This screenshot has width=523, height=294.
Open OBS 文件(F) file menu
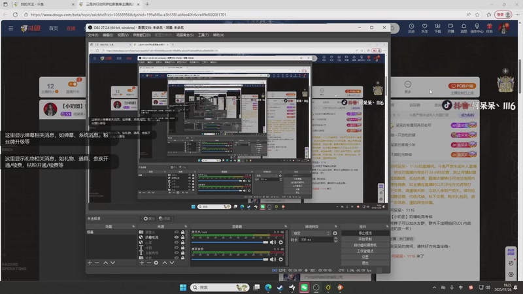click(x=93, y=35)
